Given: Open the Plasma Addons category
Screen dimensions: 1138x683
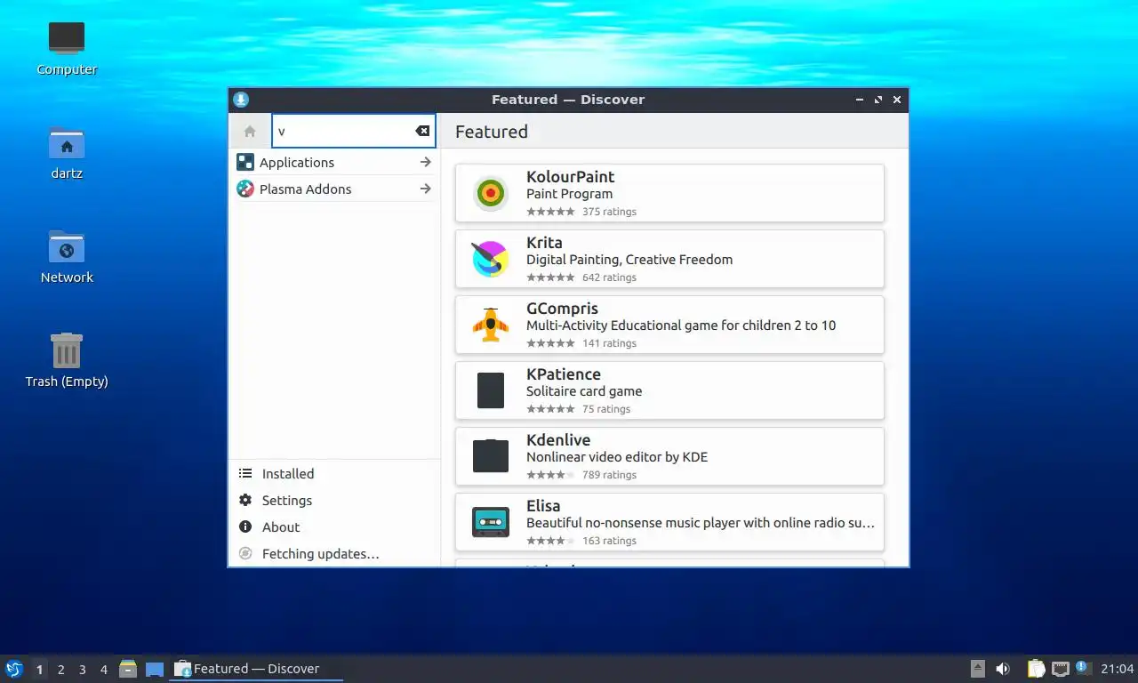Looking at the screenshot, I should coord(334,189).
